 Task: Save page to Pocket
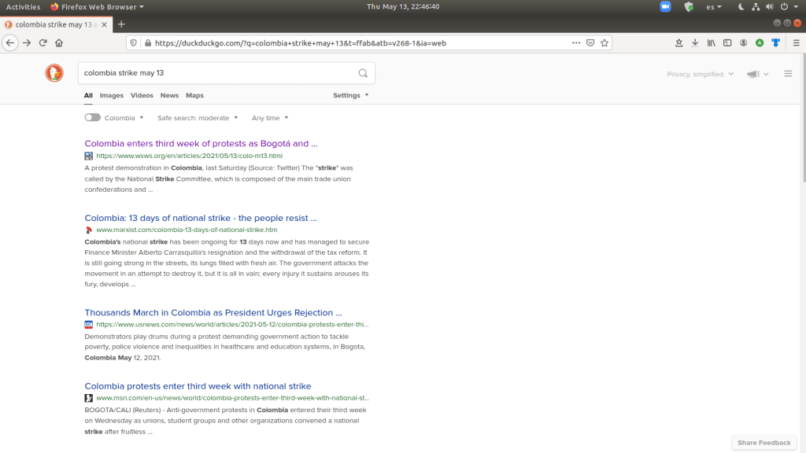590,42
